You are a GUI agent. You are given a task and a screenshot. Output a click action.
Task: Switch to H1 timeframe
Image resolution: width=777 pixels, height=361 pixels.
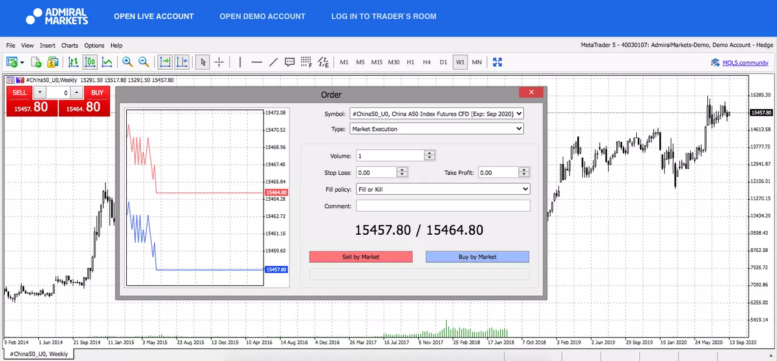click(410, 62)
